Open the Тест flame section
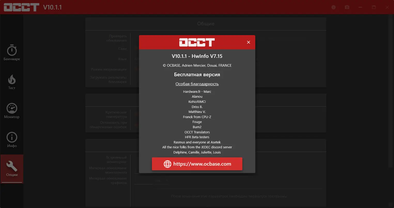 [x=12, y=82]
